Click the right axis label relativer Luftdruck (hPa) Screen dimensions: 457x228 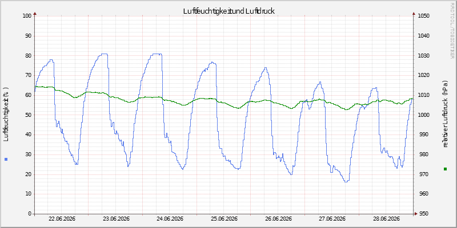tap(445, 114)
